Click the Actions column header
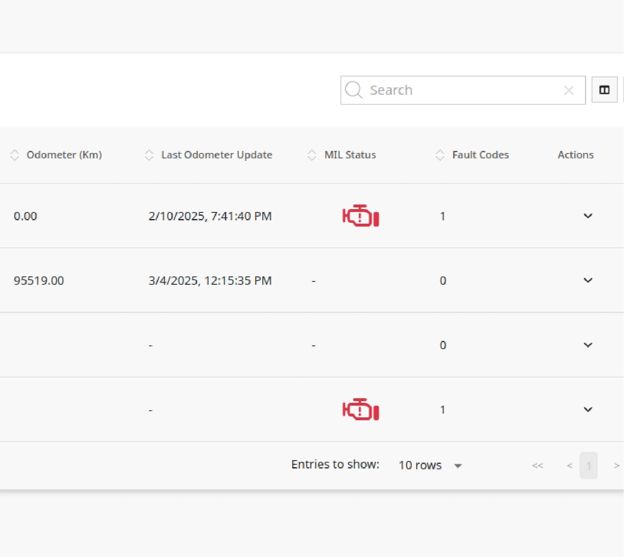 575,155
